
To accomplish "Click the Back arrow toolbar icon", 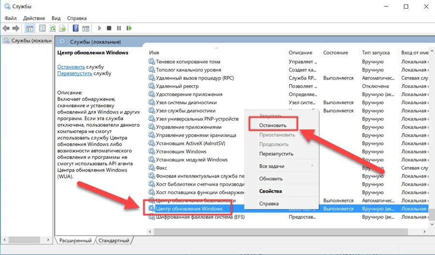I will [x=6, y=28].
